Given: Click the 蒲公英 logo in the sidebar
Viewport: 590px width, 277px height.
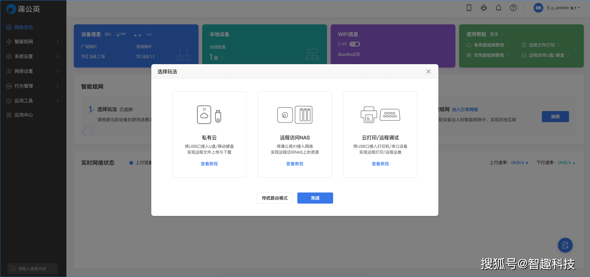Looking at the screenshot, I should 23,9.
